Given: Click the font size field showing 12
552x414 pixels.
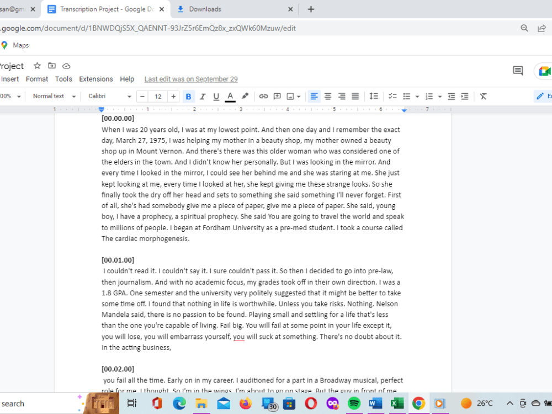Looking at the screenshot, I should click(x=158, y=97).
